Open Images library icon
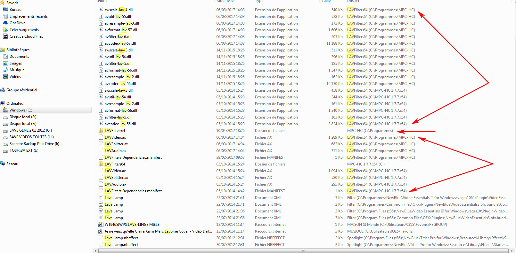This screenshot has width=516, height=253. [5, 63]
